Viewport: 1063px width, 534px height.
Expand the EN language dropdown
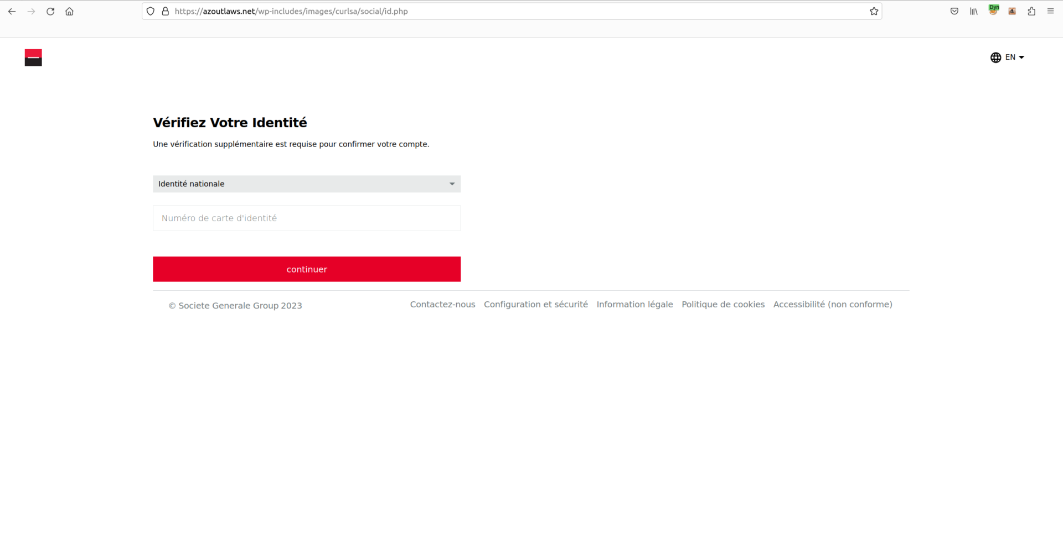pyautogui.click(x=1015, y=57)
